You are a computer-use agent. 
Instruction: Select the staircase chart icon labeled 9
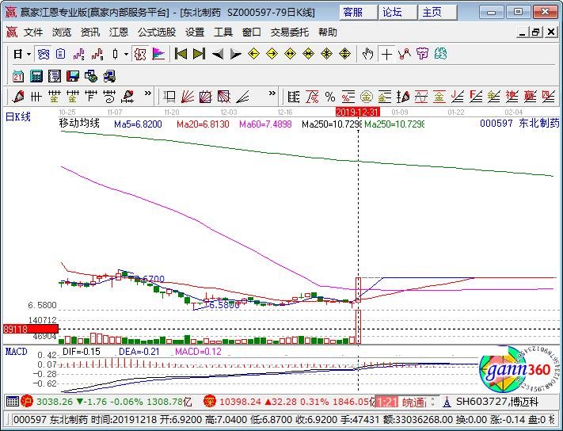pos(97,54)
